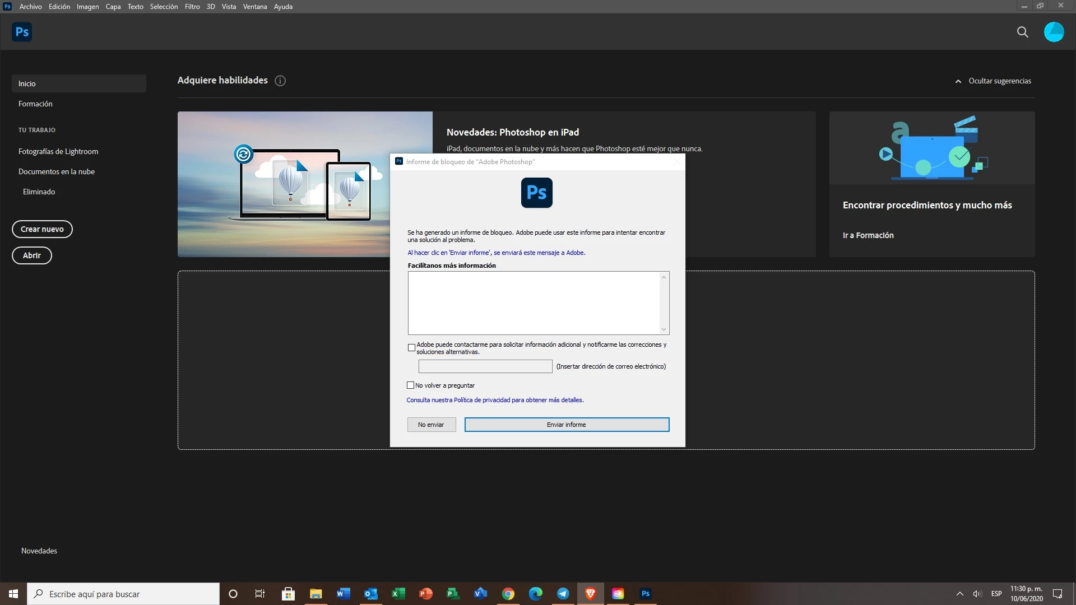Open the Política de privacidad link
The width and height of the screenshot is (1076, 605).
coord(482,400)
